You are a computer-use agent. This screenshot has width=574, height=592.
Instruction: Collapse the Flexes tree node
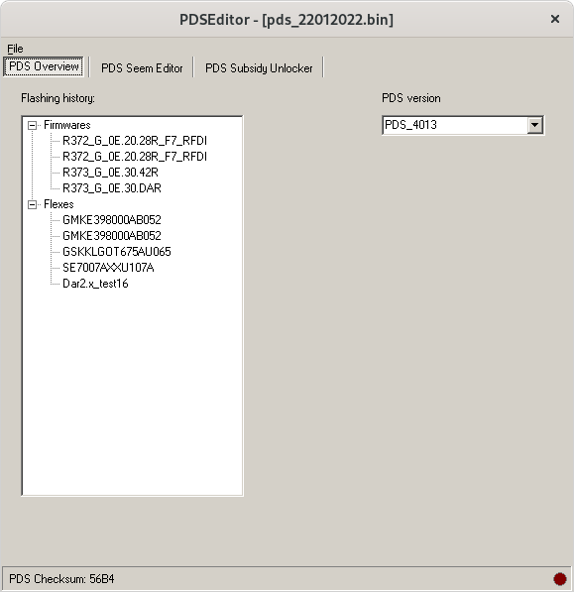33,204
